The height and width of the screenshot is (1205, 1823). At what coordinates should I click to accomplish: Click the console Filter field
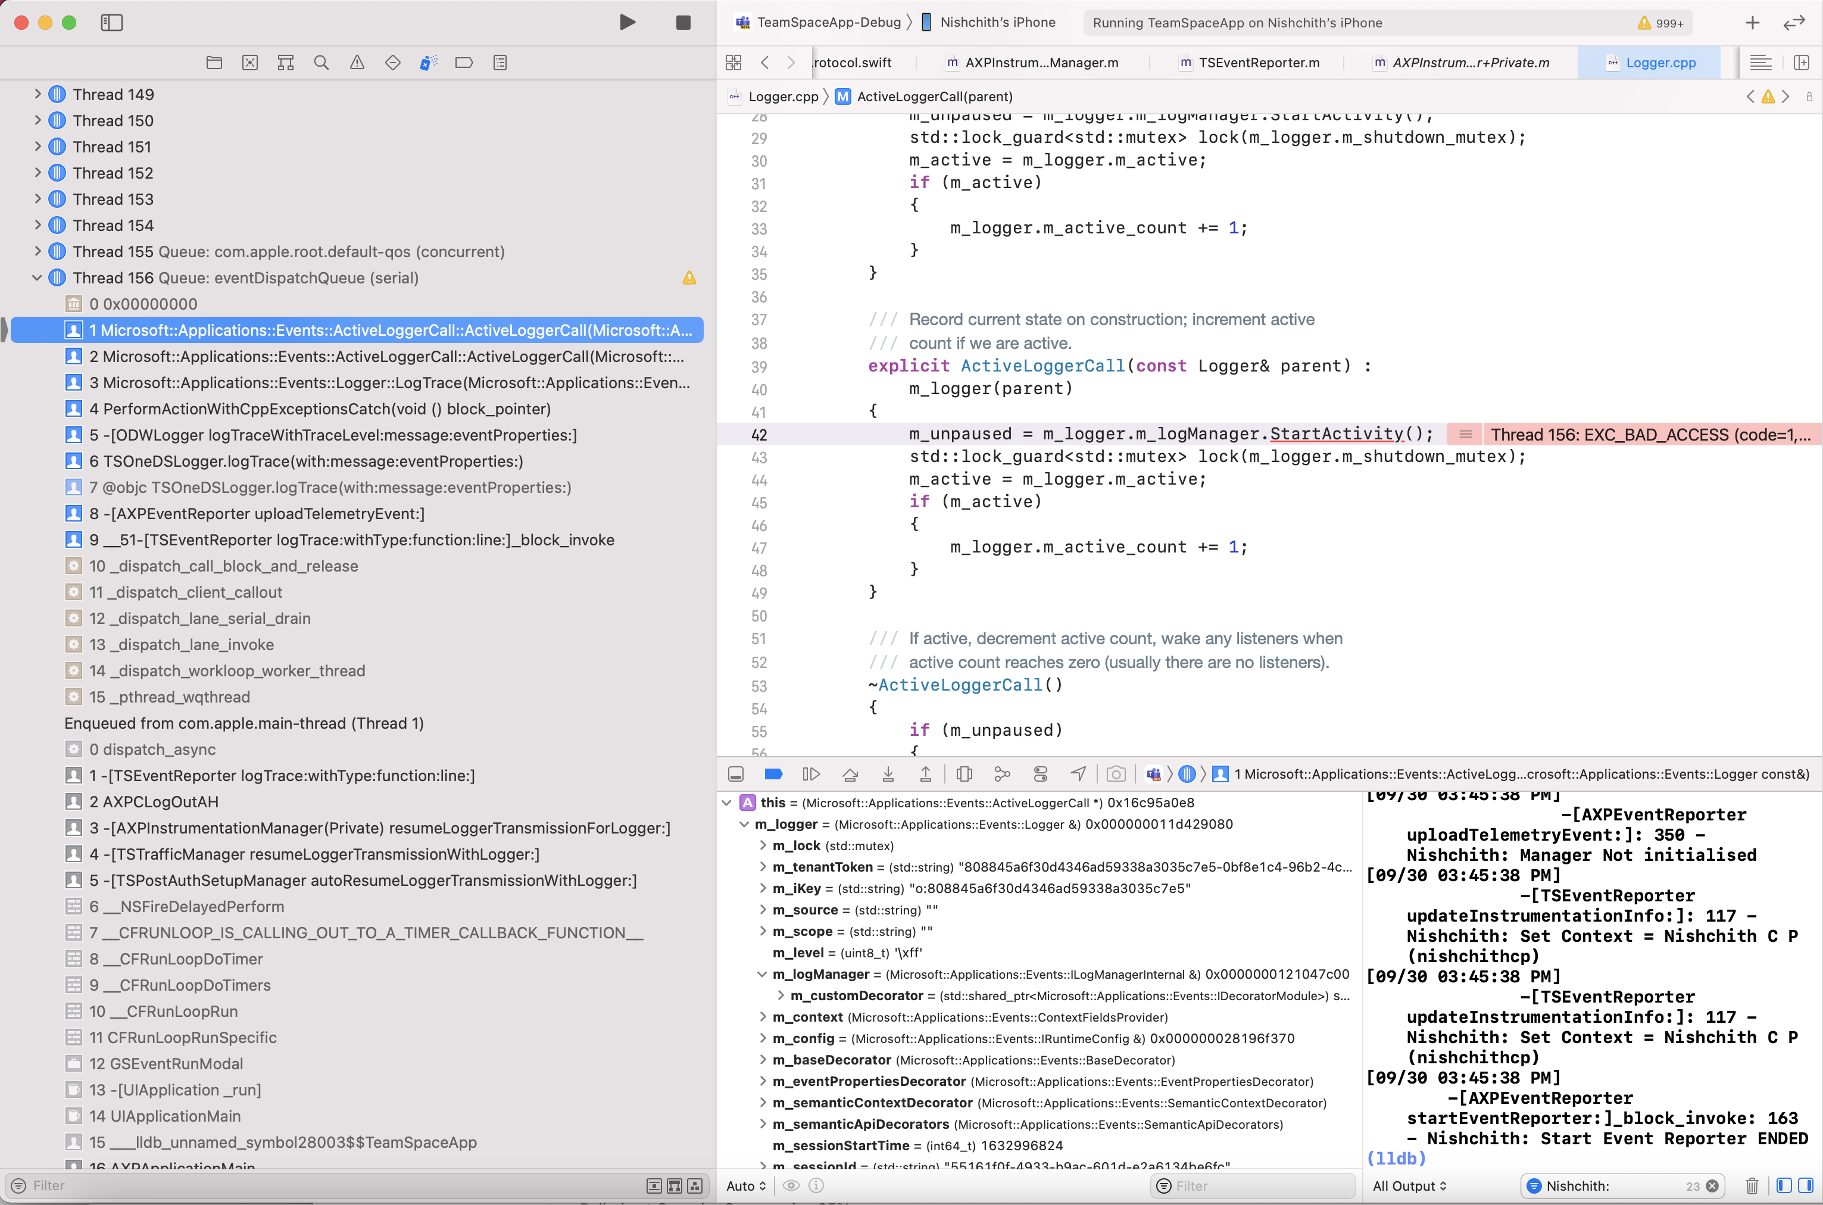(x=1252, y=1186)
